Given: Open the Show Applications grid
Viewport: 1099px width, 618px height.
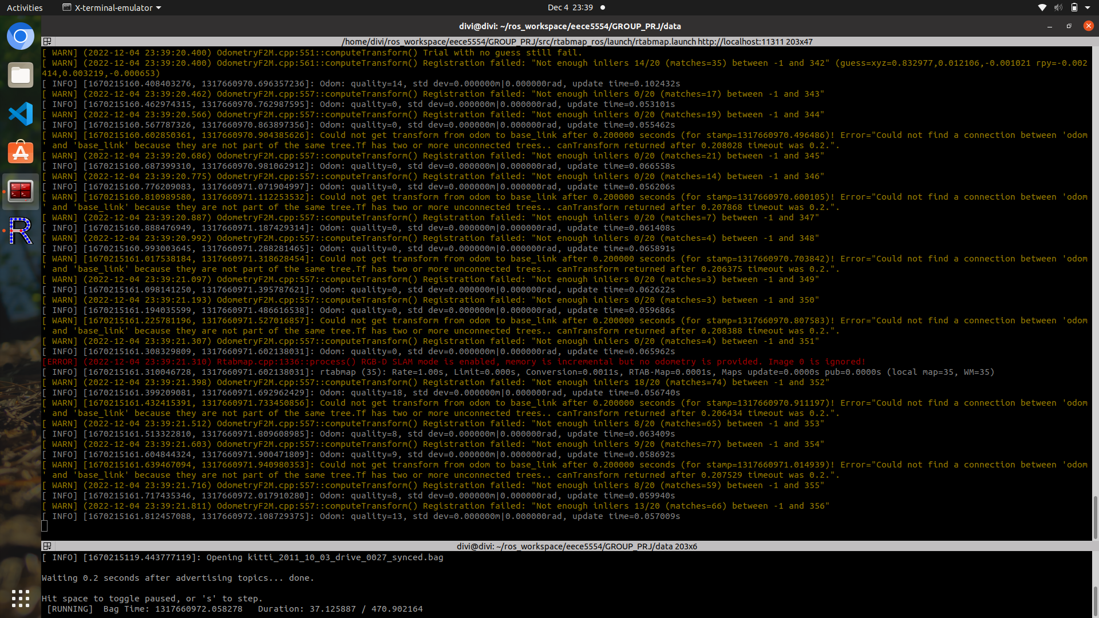Looking at the screenshot, I should [x=21, y=599].
